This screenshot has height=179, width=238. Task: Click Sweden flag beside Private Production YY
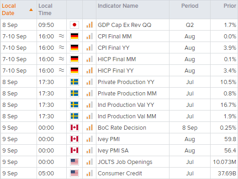tap(74, 82)
